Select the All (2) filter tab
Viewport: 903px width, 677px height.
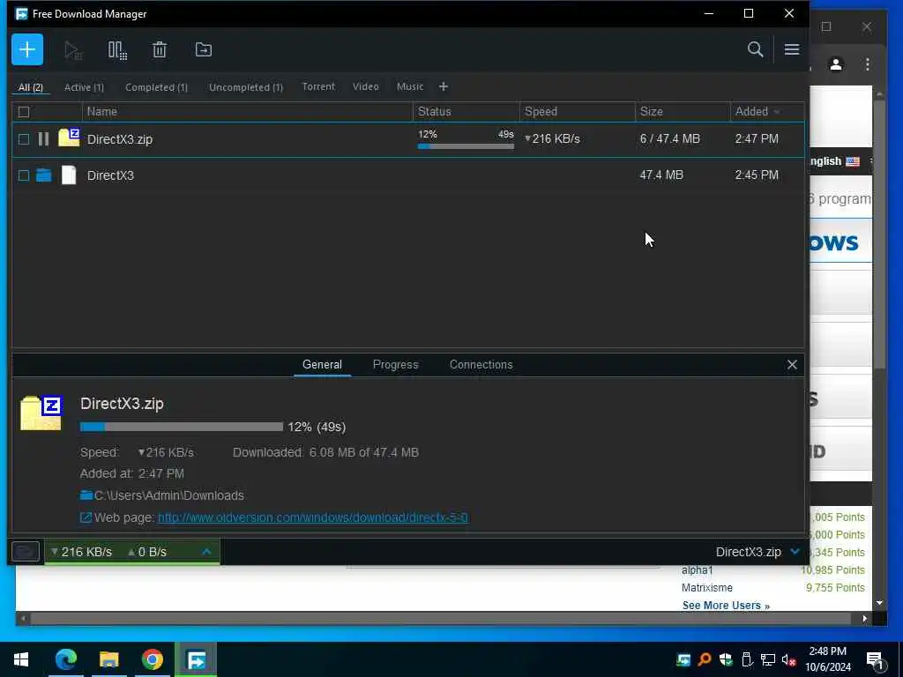coord(31,87)
